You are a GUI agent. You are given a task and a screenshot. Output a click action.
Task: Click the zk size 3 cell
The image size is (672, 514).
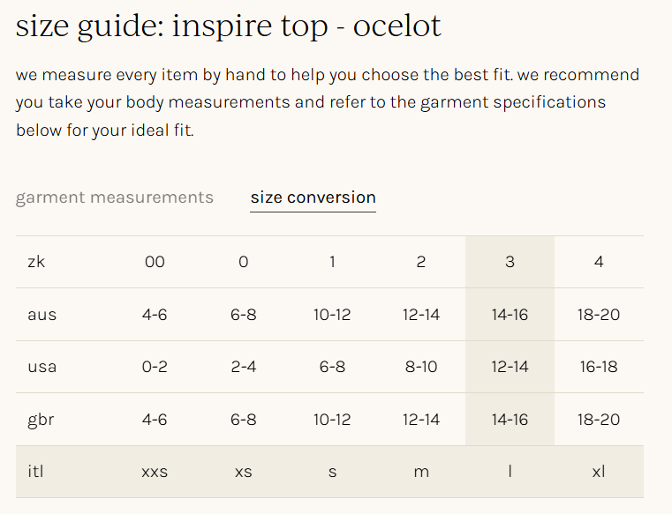pyautogui.click(x=510, y=262)
